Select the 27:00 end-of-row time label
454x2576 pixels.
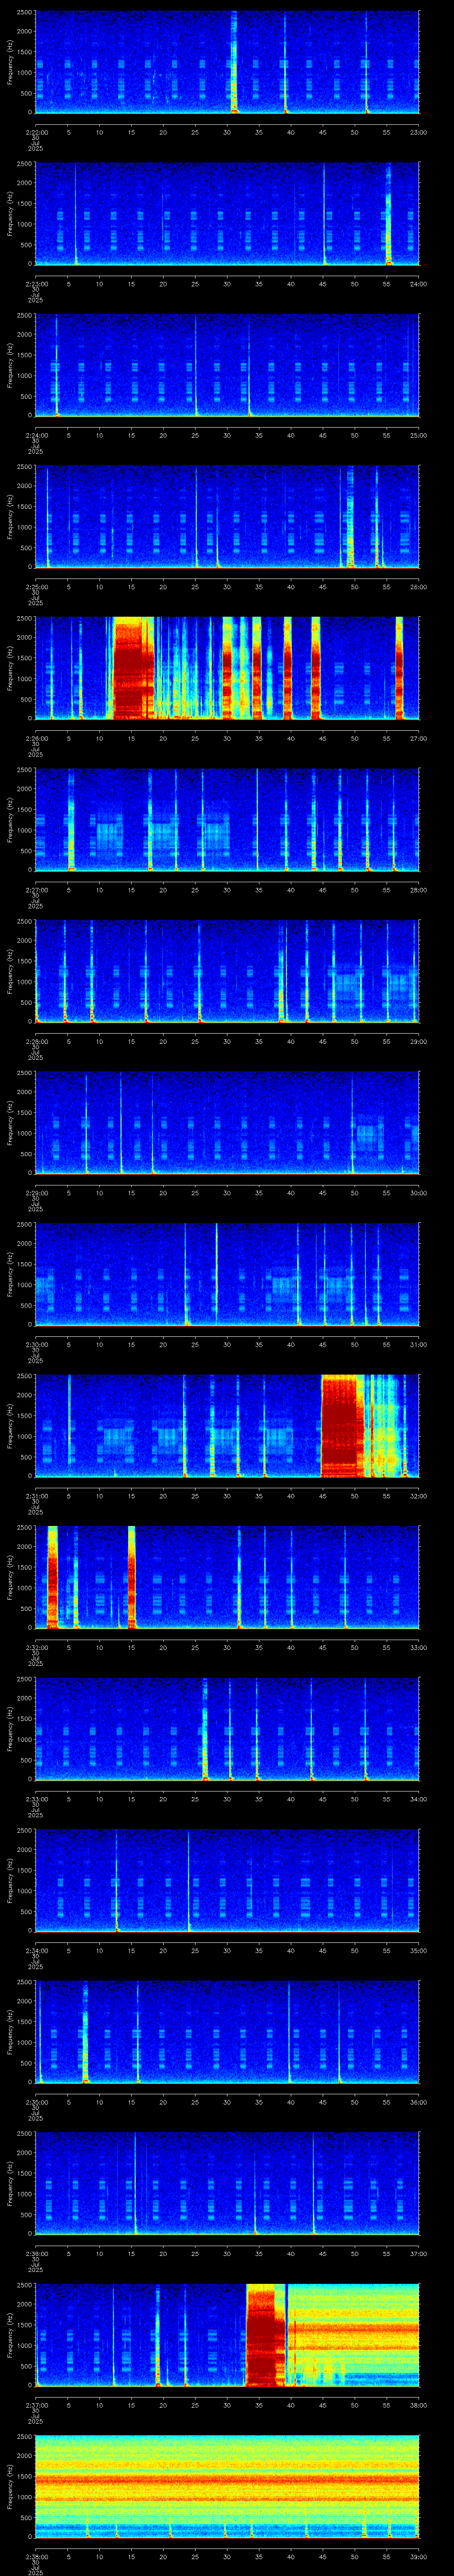(418, 738)
